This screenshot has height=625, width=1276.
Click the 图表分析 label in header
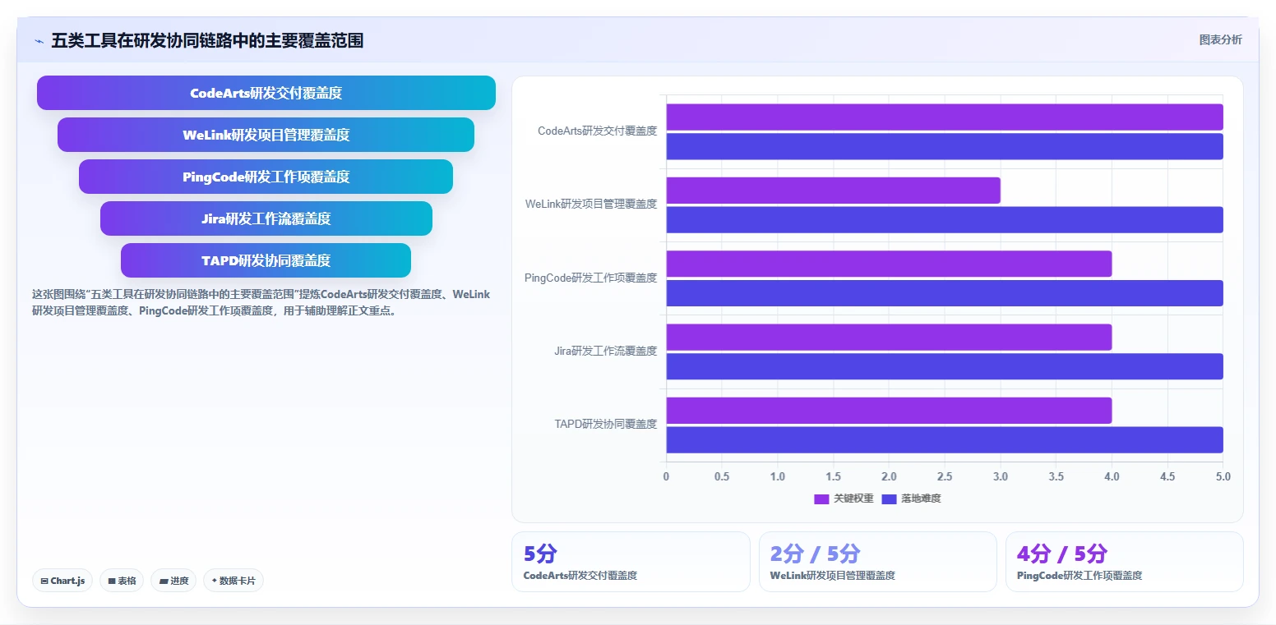[x=1221, y=39]
